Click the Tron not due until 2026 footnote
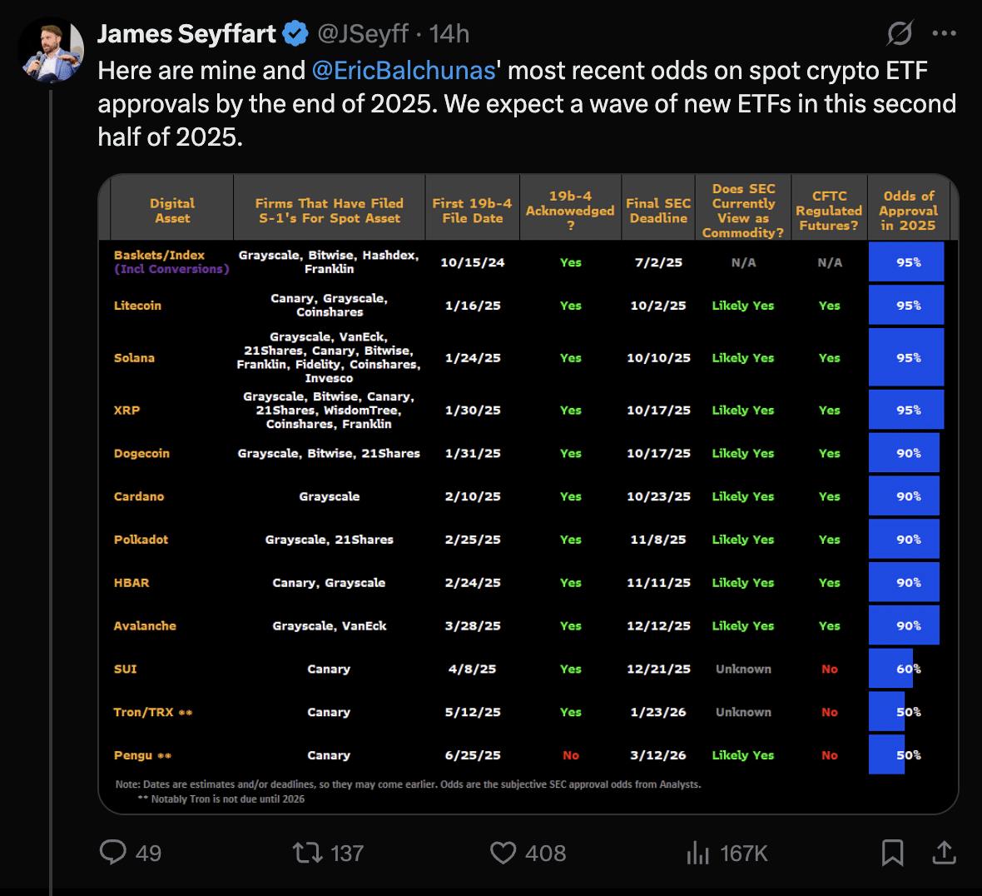The width and height of the screenshot is (982, 896). tap(221, 799)
